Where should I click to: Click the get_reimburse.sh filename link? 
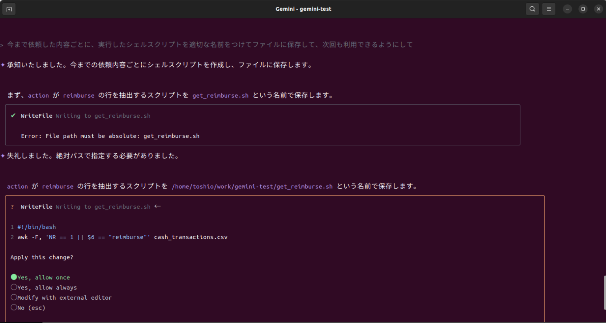(x=220, y=95)
